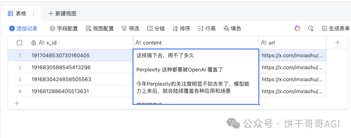This screenshot has height=138, width=351.
Task: Open the 筛选 filter tool
Action: [130, 28]
